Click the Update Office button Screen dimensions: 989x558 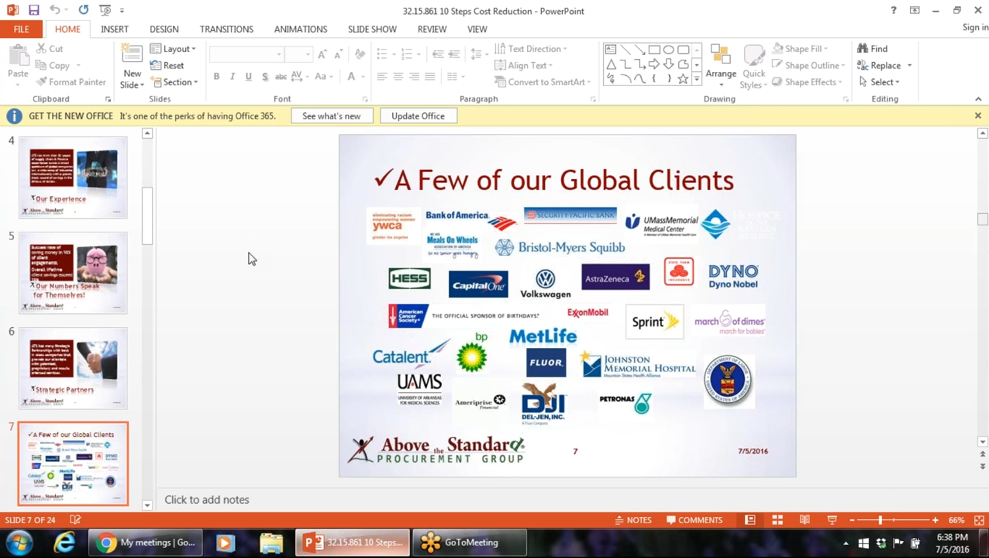coord(418,116)
